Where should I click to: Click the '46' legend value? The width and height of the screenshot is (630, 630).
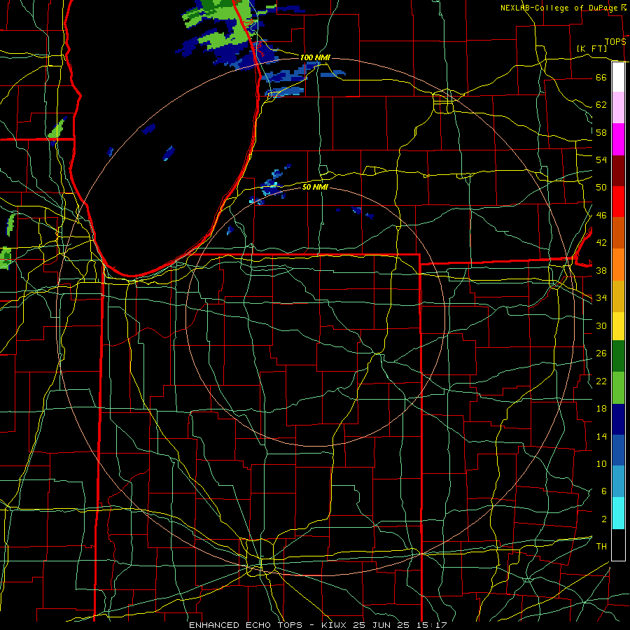tap(601, 216)
